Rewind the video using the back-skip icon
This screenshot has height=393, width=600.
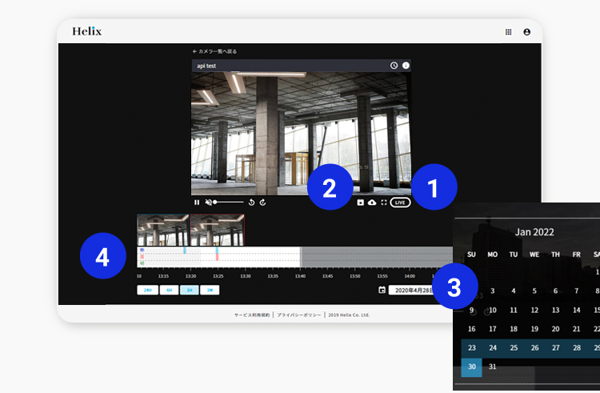tap(251, 203)
